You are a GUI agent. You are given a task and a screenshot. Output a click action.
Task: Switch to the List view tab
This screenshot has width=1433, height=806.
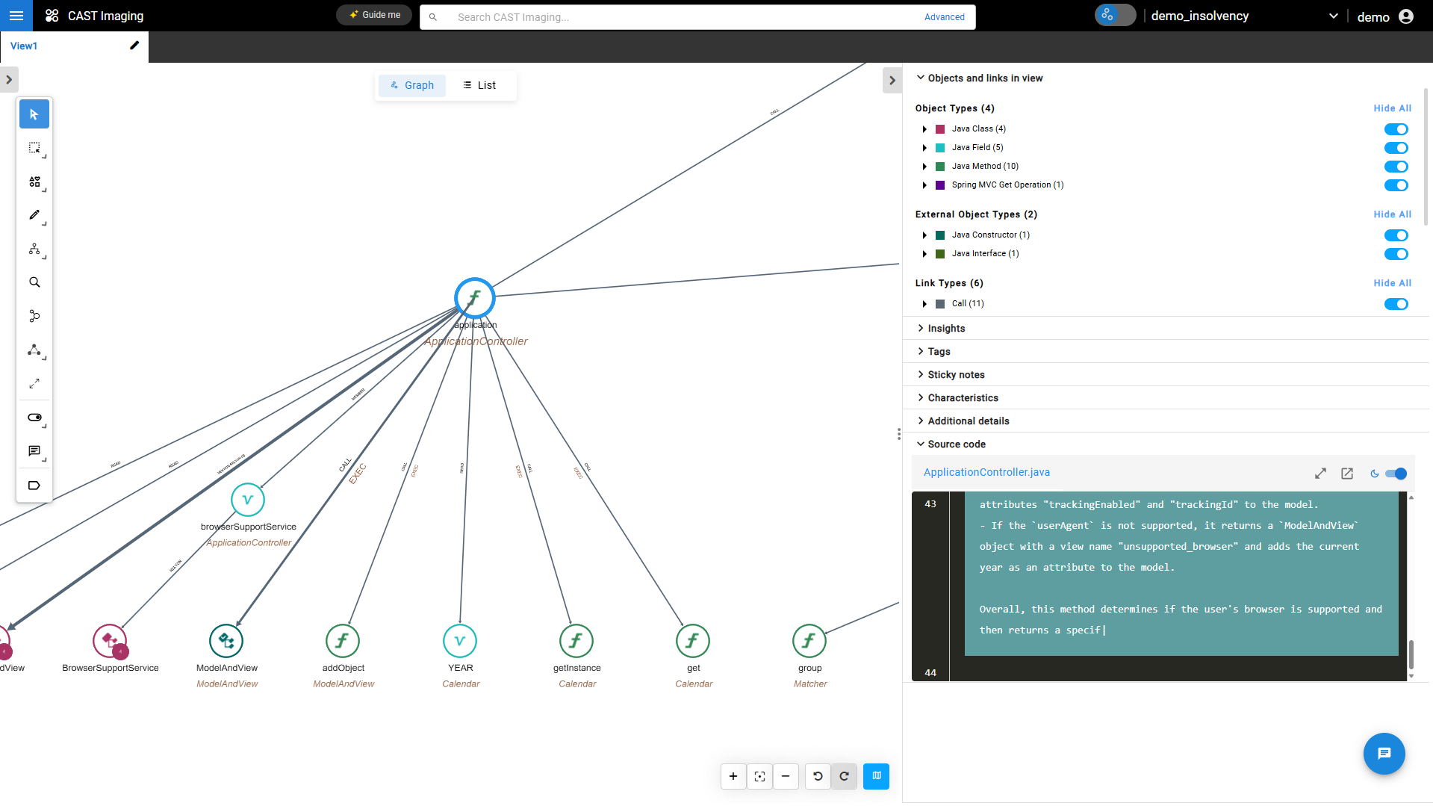479,85
